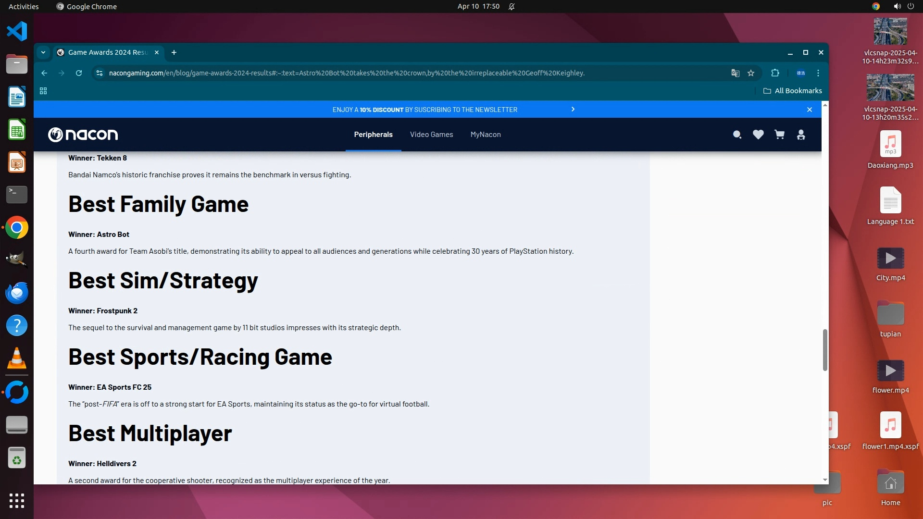This screenshot has width=923, height=519.
Task: Click the page vertical scrollbar thumb
Action: [825, 350]
